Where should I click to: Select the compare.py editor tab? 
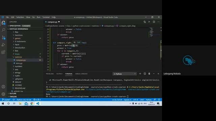click(53, 22)
